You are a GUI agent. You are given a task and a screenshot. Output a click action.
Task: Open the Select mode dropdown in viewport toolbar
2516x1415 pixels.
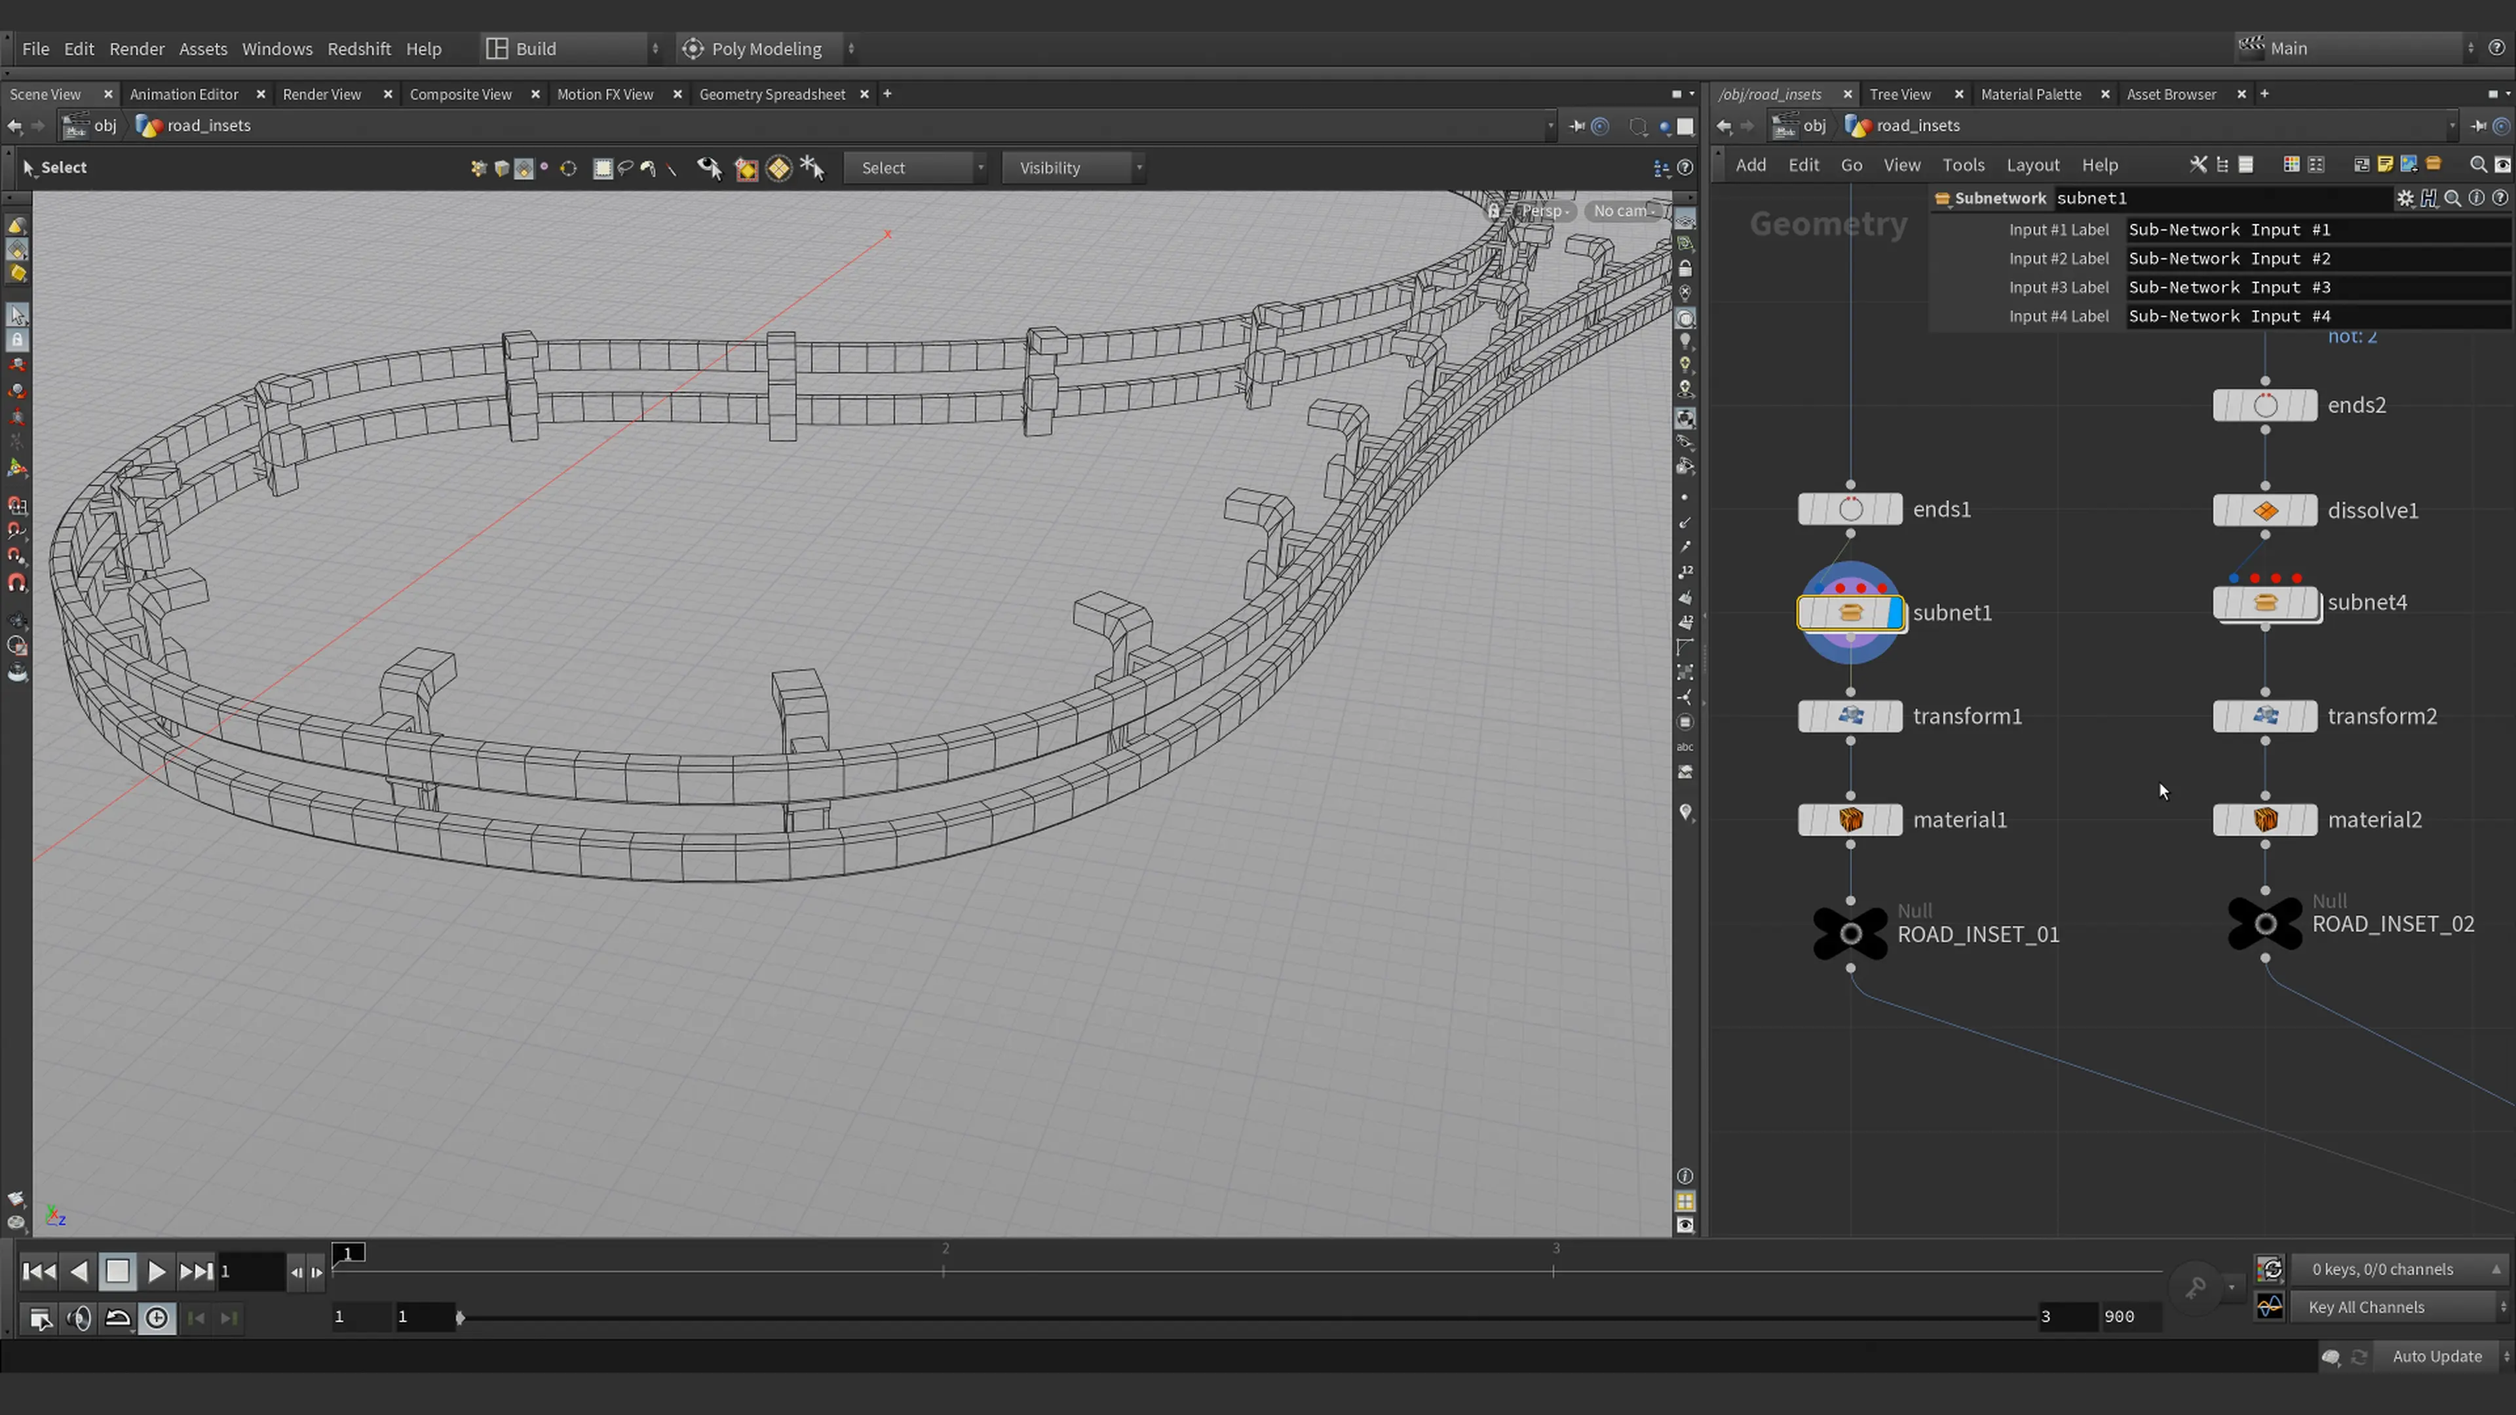point(915,168)
